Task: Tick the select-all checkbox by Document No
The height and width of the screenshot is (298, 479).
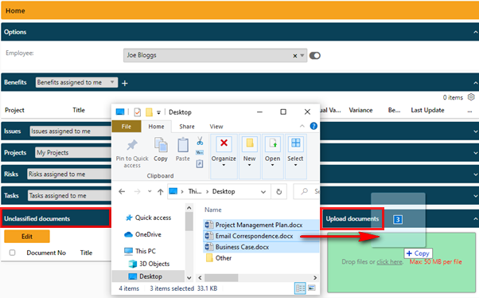Action: point(12,253)
